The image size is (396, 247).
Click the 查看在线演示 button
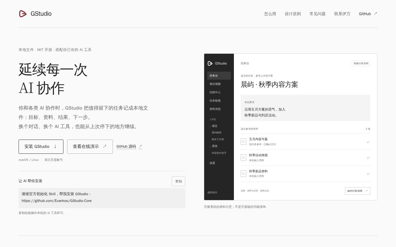(90, 147)
